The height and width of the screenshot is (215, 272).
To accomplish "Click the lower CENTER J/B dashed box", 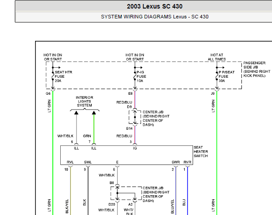I will tap(126, 193).
